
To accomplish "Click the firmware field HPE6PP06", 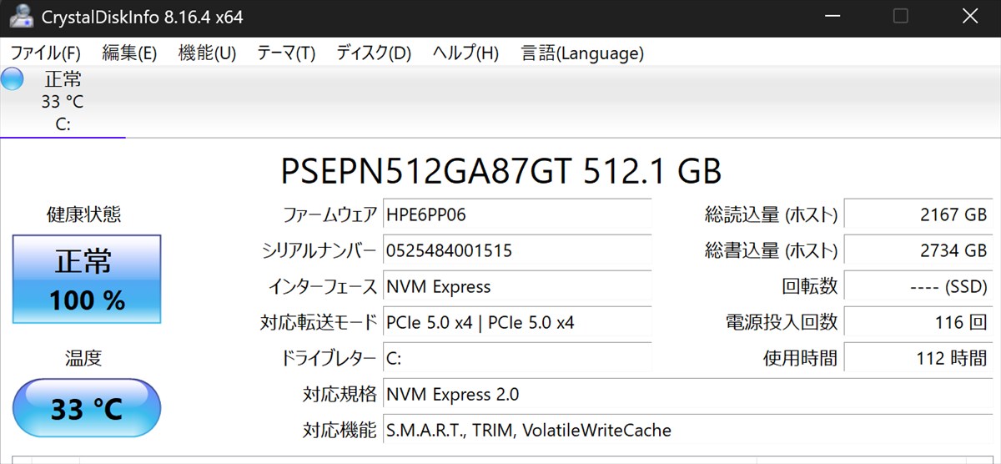I will [x=517, y=214].
